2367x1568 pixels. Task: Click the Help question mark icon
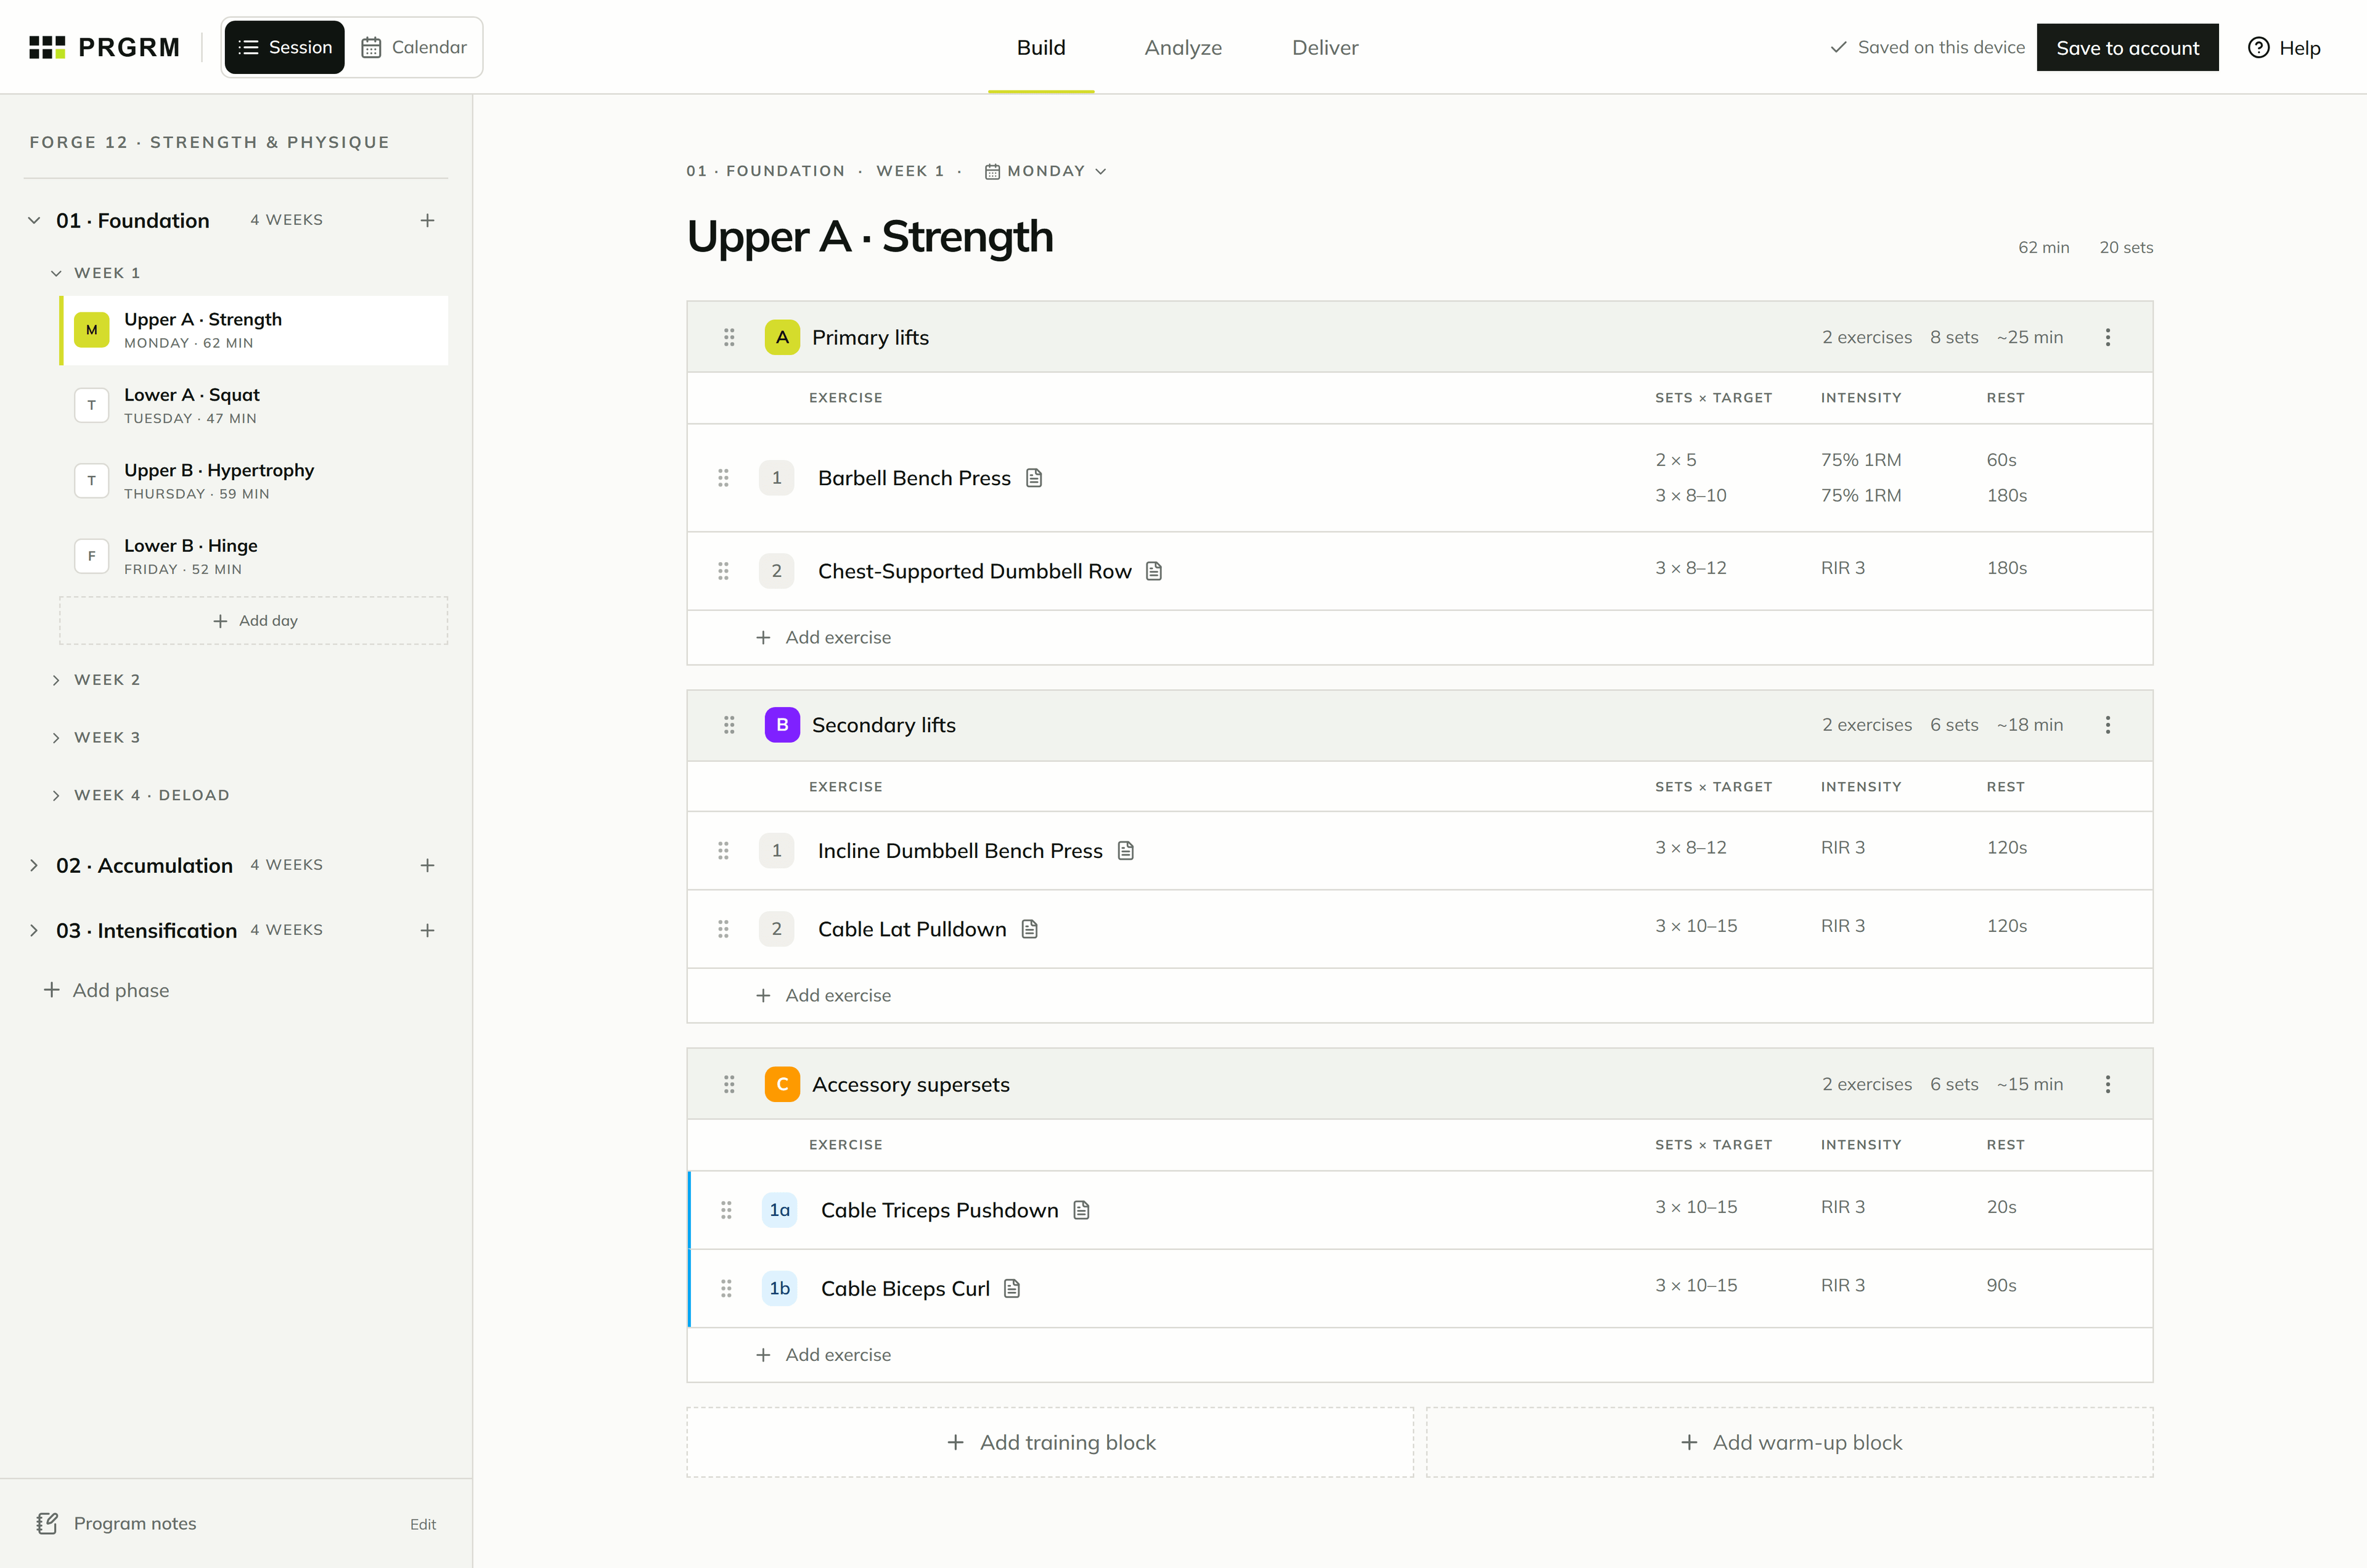(x=2258, y=47)
